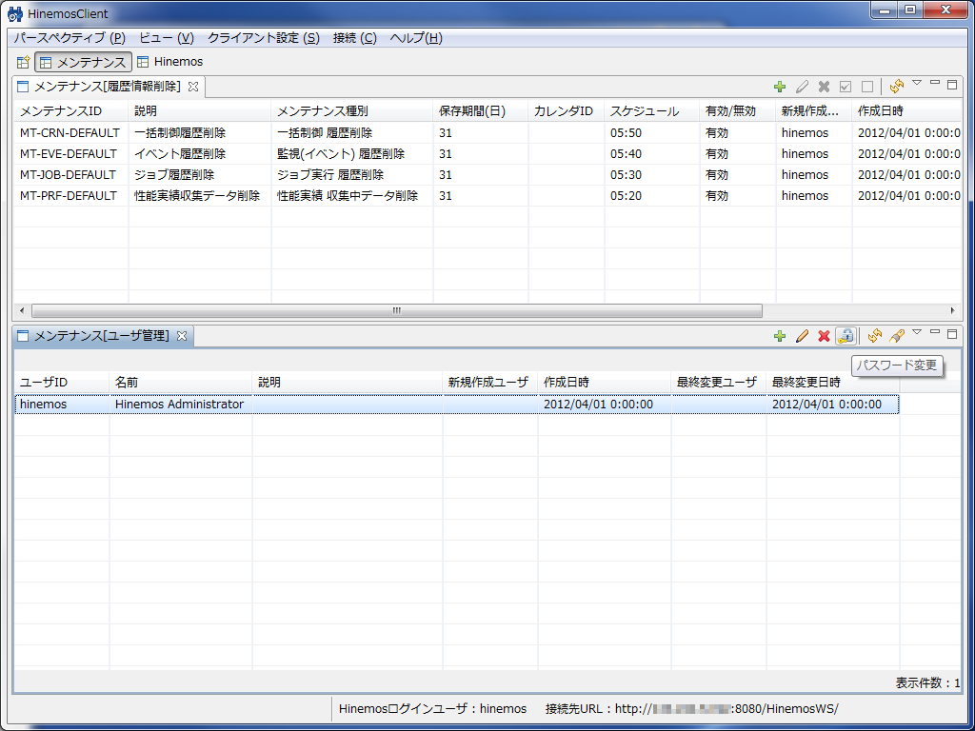
Task: Click the 最終変更日時 column header
Action: pyautogui.click(x=832, y=383)
